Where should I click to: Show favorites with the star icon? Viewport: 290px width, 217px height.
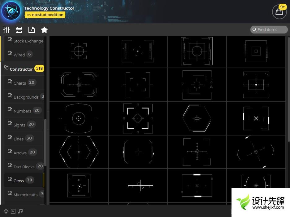pos(44,30)
